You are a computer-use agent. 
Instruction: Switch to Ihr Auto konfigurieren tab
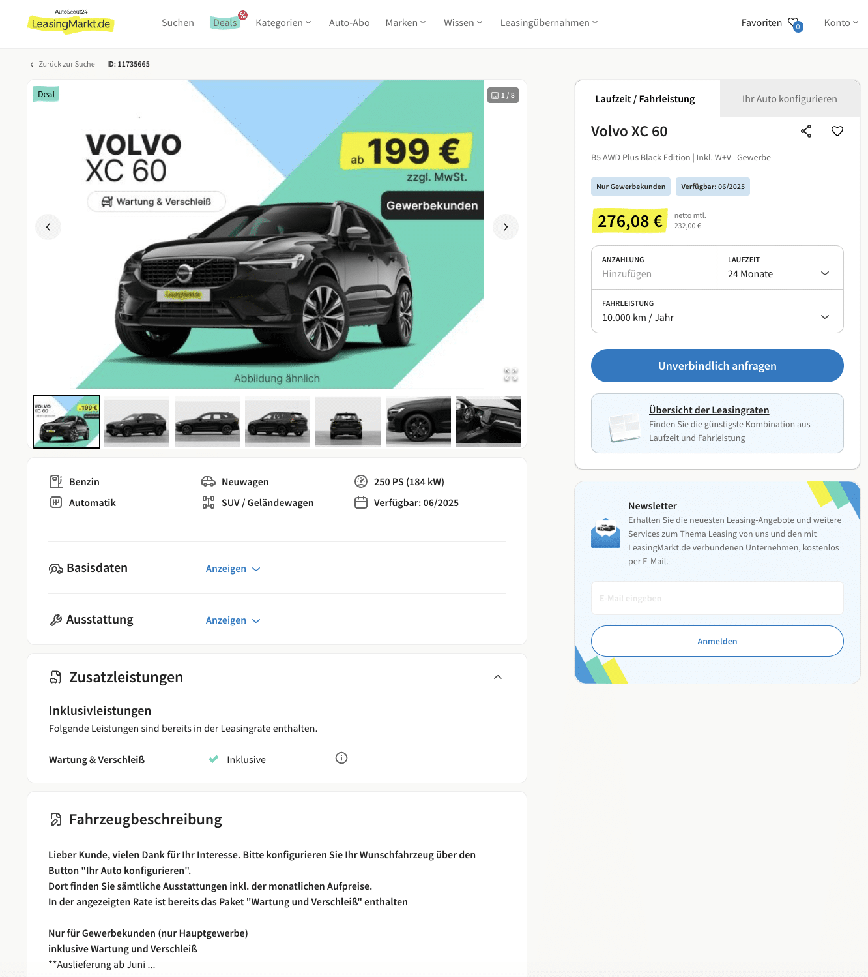[789, 98]
